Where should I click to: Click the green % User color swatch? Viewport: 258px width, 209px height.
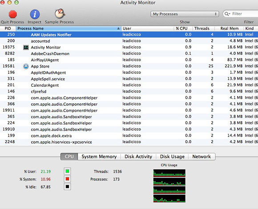click(x=67, y=171)
